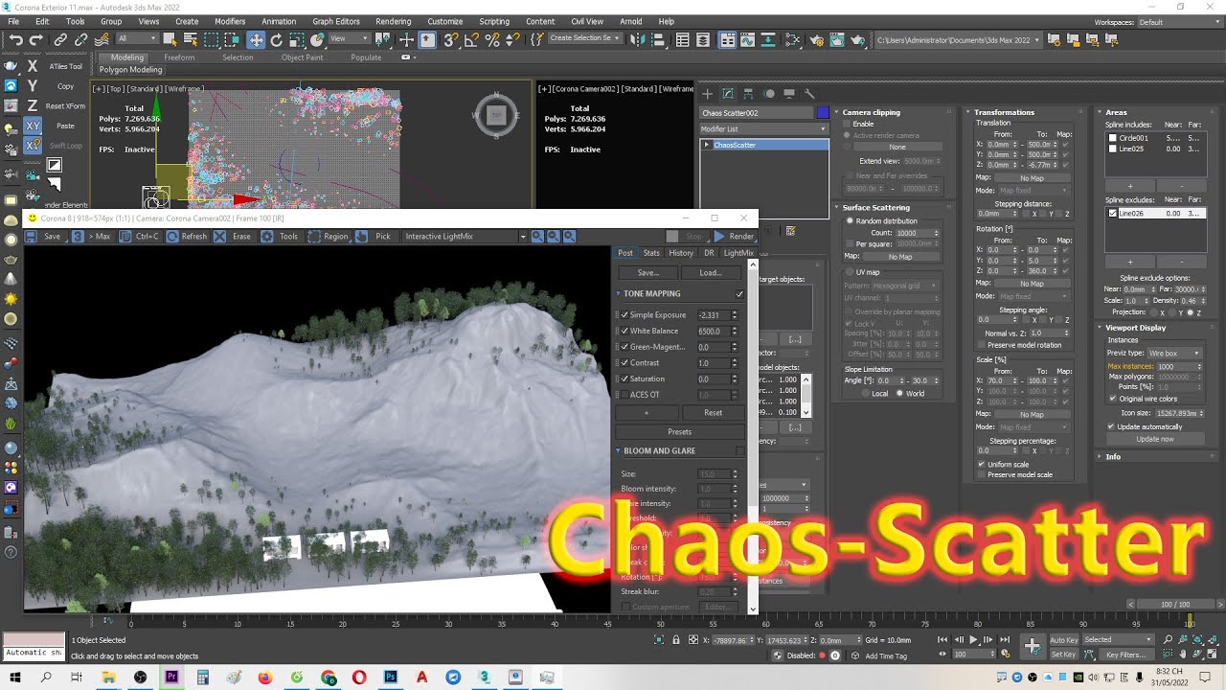The height and width of the screenshot is (690, 1226).
Task: Switch to the Hierarchy command panel
Action: click(748, 94)
